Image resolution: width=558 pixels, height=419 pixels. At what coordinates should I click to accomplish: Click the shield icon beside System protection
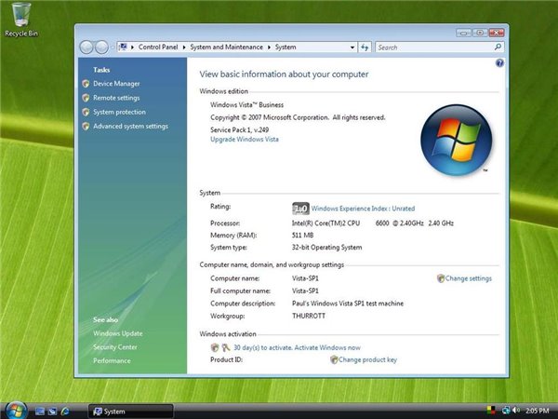pos(86,113)
